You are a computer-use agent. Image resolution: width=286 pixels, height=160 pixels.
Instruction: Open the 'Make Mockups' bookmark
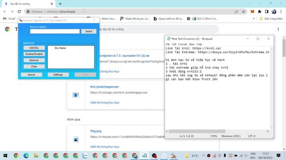coord(135,19)
